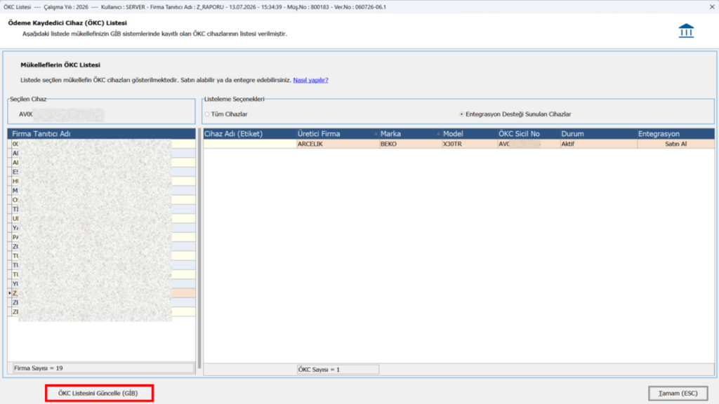This screenshot has width=719, height=404.
Task: Confirm with the 'Tamam (ESC)' button
Action: click(678, 393)
